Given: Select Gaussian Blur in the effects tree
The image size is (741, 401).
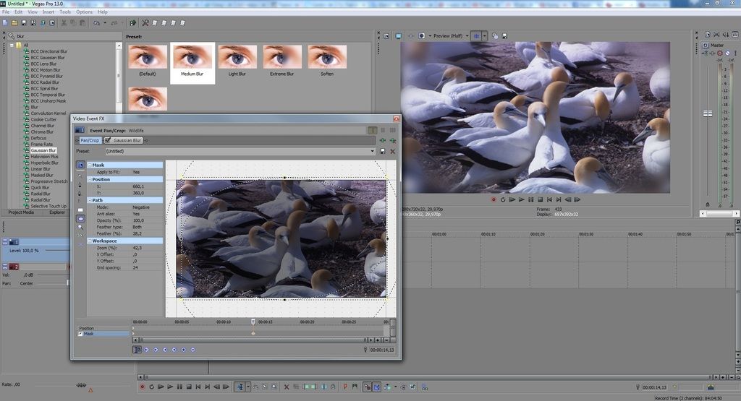Looking at the screenshot, I should pyautogui.click(x=43, y=150).
